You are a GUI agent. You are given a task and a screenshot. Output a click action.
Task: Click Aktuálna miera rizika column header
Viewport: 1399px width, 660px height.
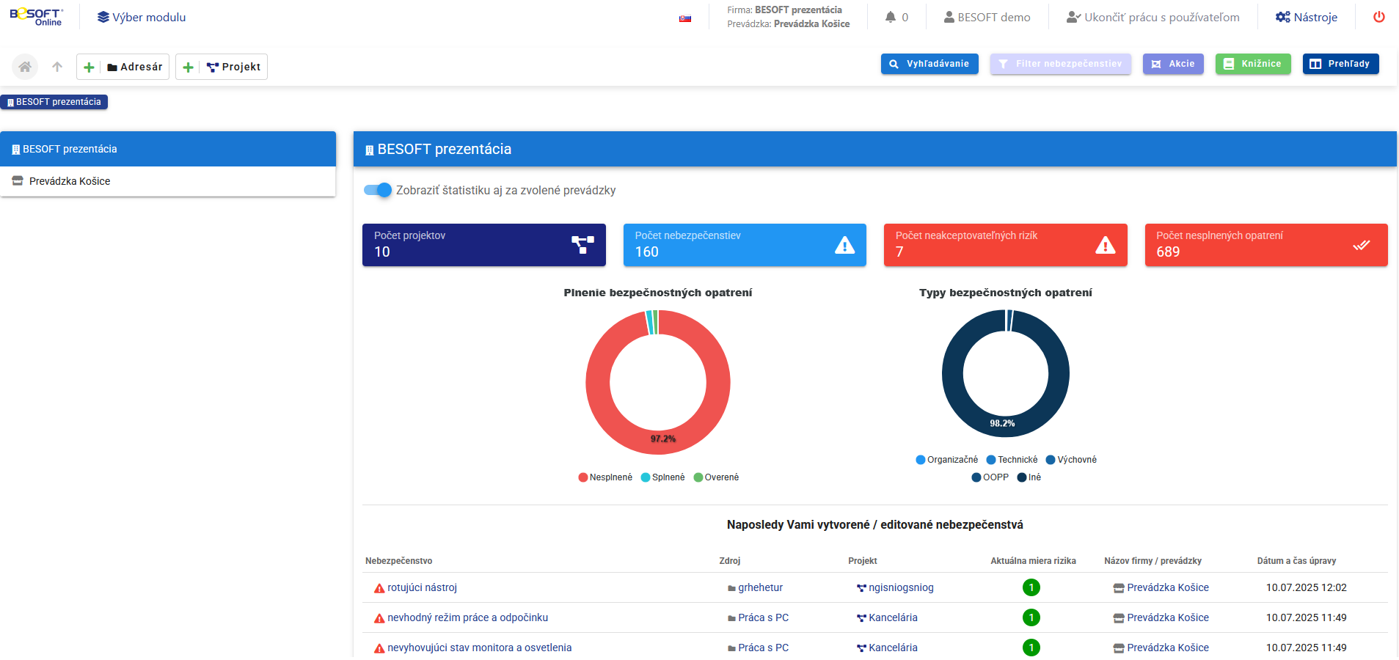(1033, 561)
